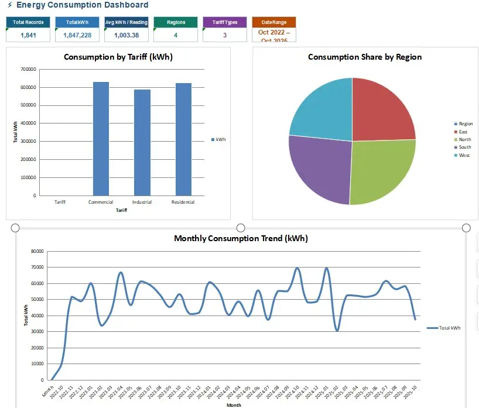479x408 pixels.
Task: Select the Total kWh KPI card header
Action: pyautogui.click(x=77, y=22)
